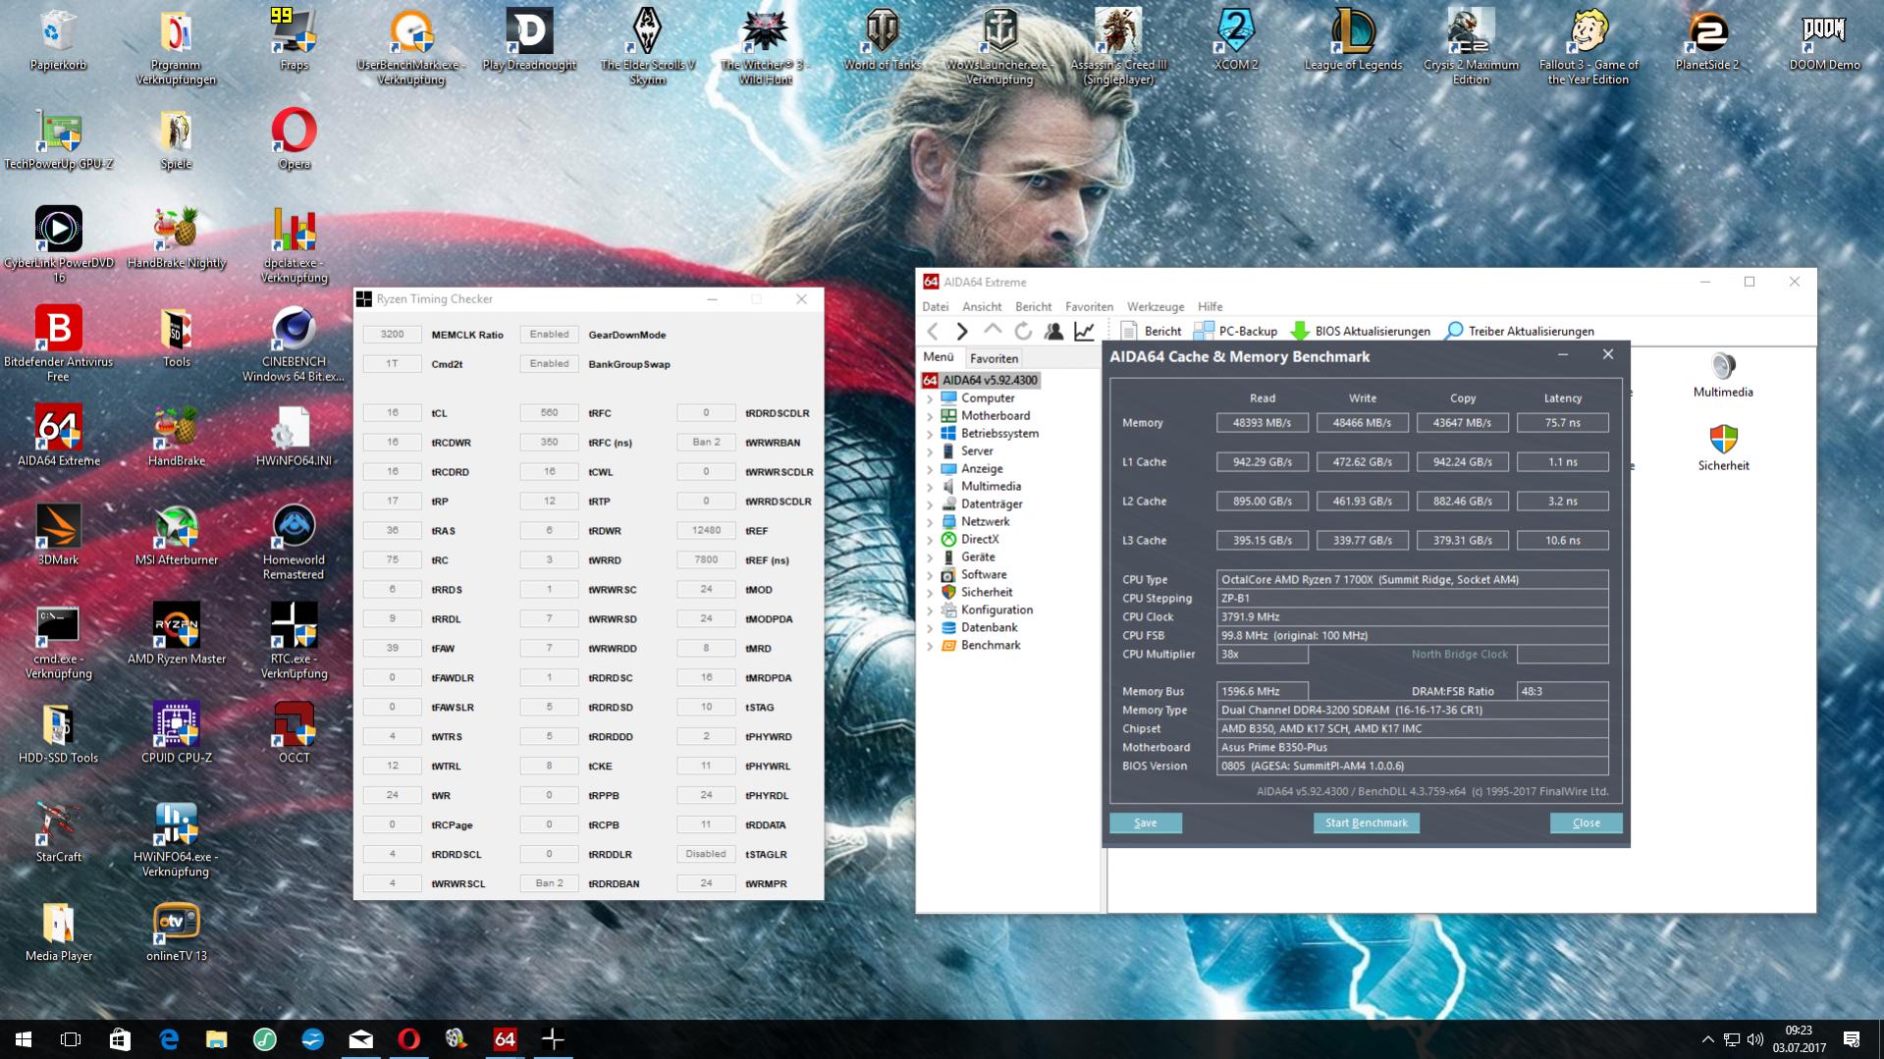The height and width of the screenshot is (1059, 1884).
Task: Select the World of Tanks desktop icon
Action: click(883, 41)
